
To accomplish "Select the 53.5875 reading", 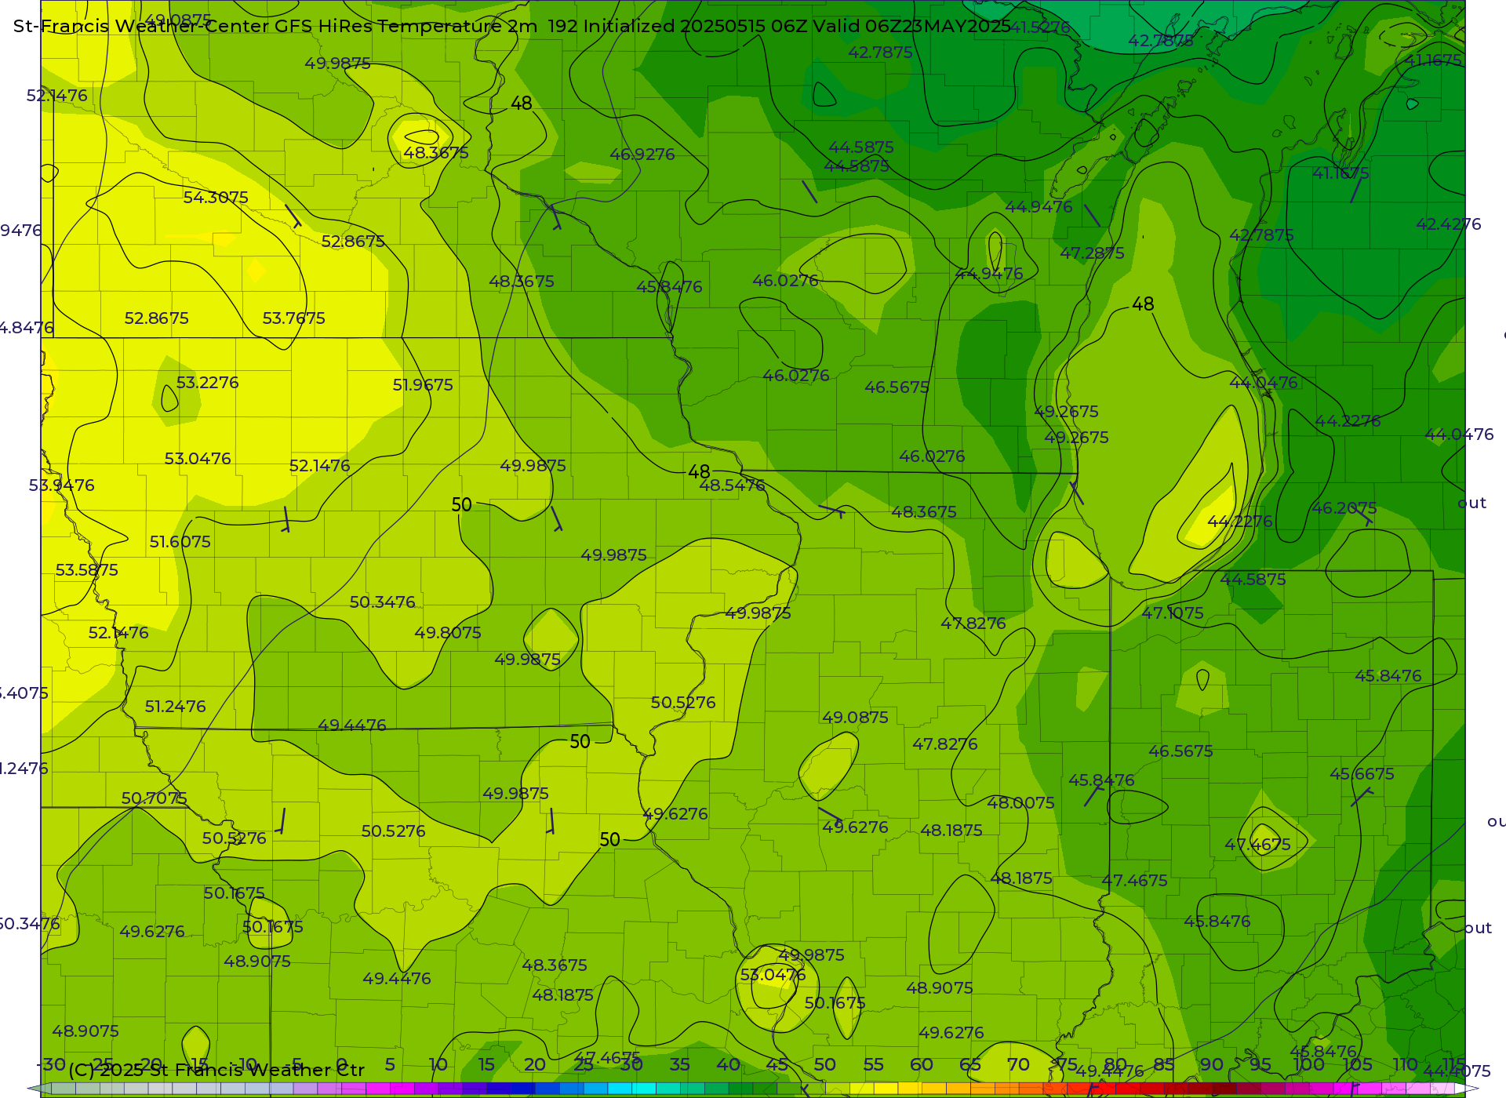I will point(86,570).
